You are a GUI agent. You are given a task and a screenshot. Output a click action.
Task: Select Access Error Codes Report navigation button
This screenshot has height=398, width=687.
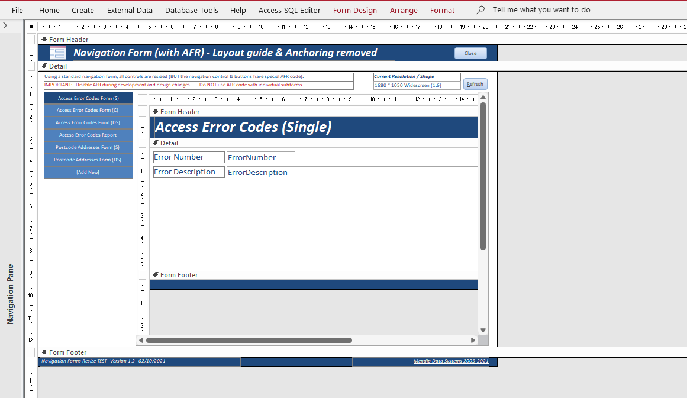click(x=89, y=135)
